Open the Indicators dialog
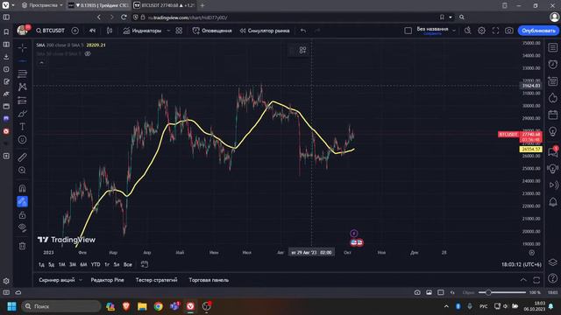Image resolution: width=561 pixels, height=315 pixels. (x=142, y=31)
